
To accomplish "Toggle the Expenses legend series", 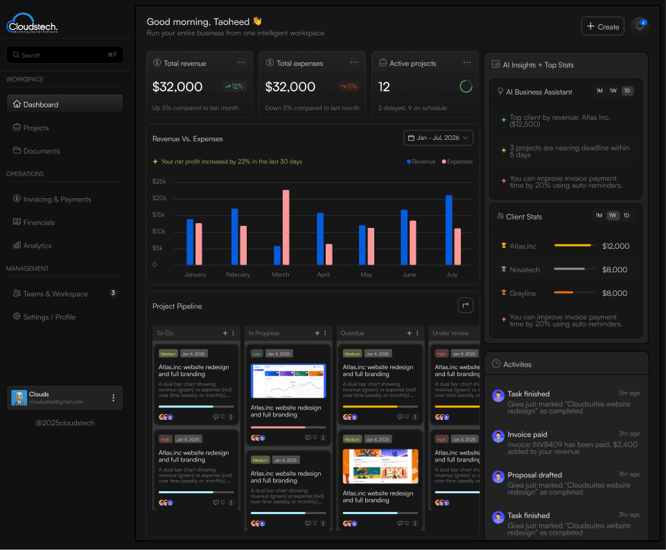I will point(457,161).
